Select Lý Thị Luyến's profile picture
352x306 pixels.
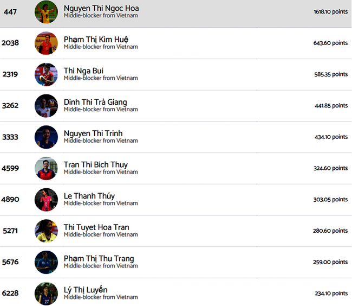click(x=46, y=294)
